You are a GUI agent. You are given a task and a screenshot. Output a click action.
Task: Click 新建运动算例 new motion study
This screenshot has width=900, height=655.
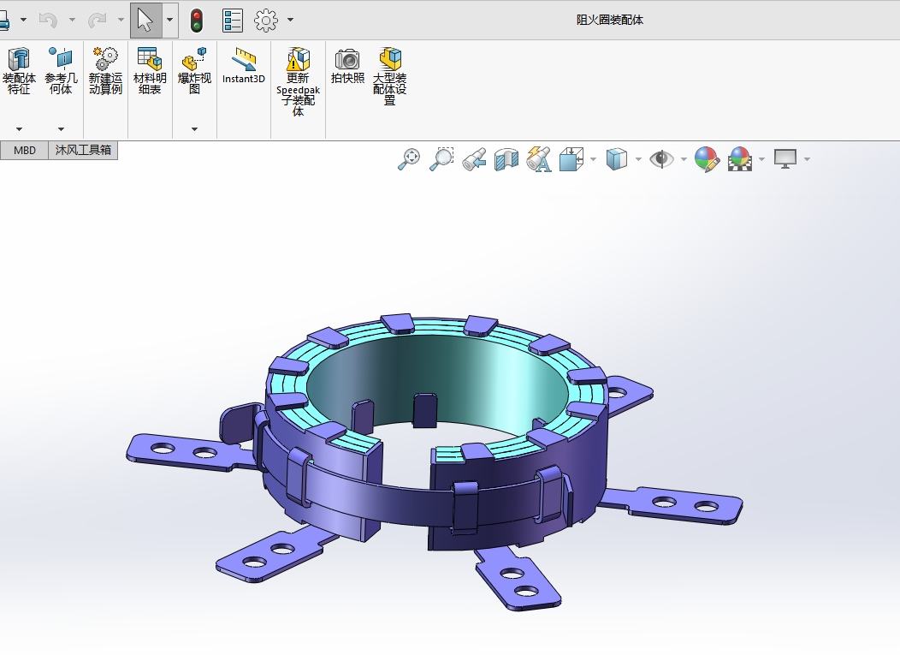click(105, 71)
